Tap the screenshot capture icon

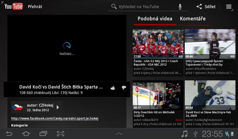(60, 134)
